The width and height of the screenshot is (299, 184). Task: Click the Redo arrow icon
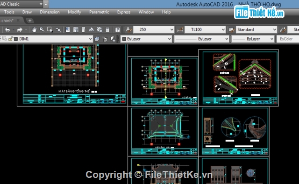click(x=20, y=30)
